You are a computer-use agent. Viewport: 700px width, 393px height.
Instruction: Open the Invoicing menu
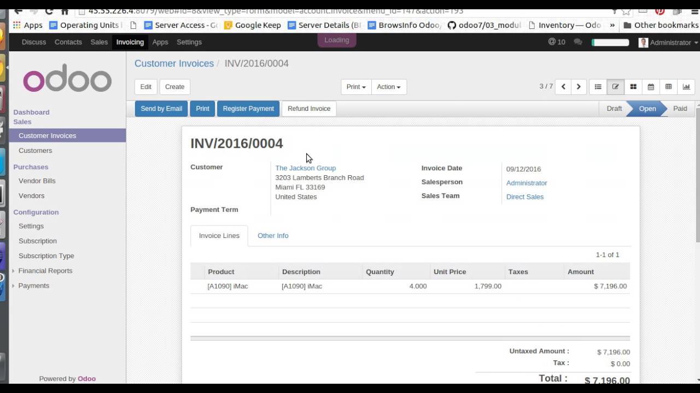pos(130,42)
